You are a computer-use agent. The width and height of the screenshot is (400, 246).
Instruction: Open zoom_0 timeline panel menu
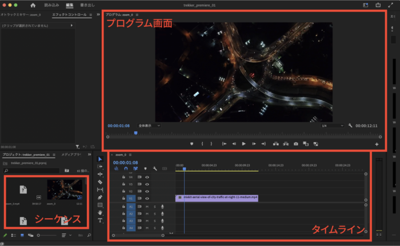(130, 155)
